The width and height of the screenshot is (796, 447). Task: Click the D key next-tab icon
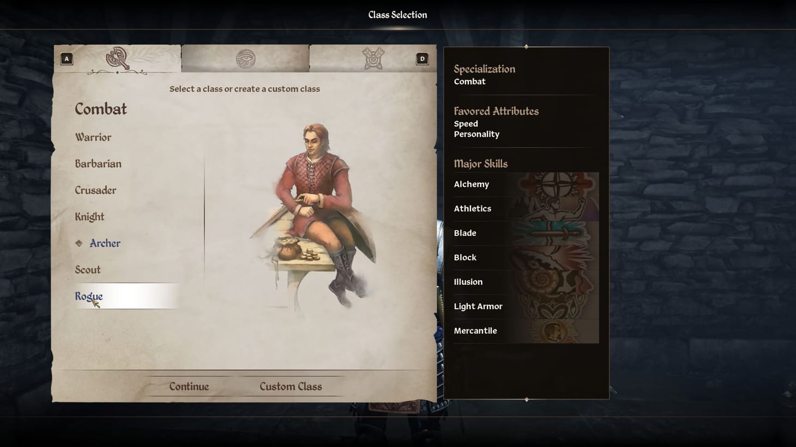tap(422, 59)
